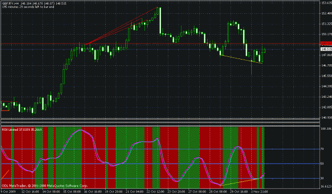
Task: Click the '12 Oct 16:00' time axis label
Action: [30, 192]
